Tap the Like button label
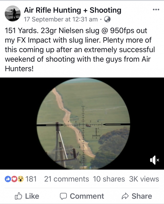The height and width of the screenshot is (204, 164). pos(32,196)
